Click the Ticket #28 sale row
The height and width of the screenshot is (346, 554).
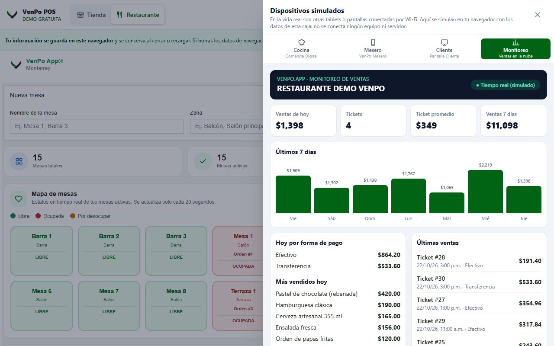479,261
